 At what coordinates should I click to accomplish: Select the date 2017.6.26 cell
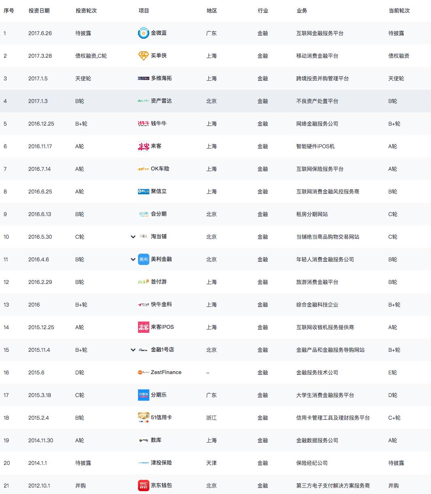[x=40, y=33]
